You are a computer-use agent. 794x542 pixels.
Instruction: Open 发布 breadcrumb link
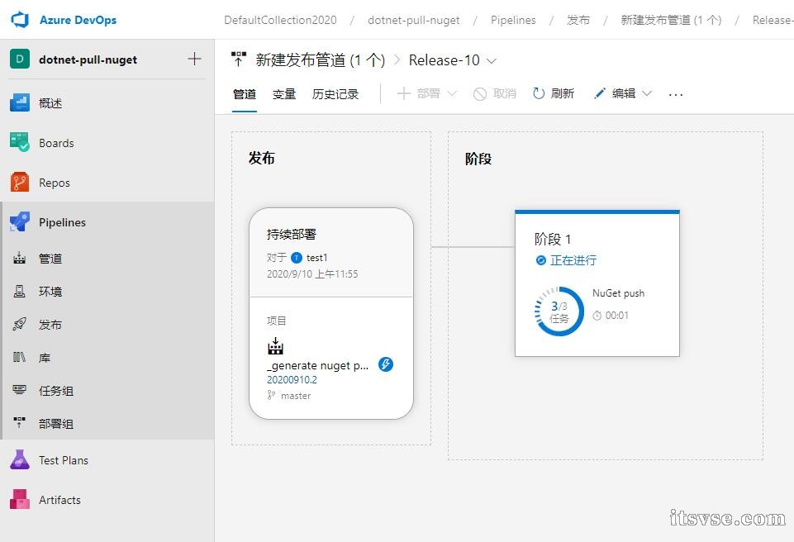tap(578, 21)
